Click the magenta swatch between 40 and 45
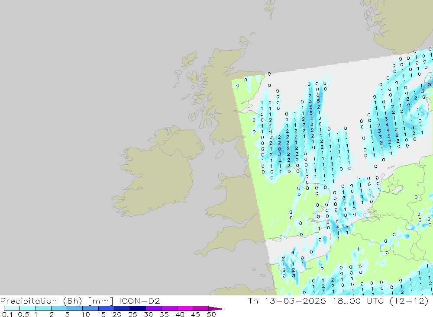This screenshot has width=433, height=317. (185, 308)
